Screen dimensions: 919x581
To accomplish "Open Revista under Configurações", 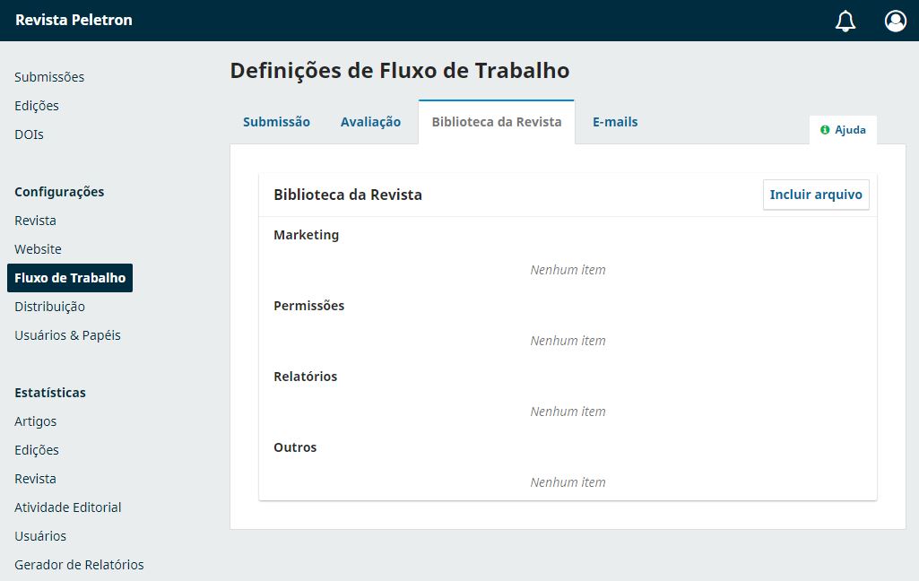I will coord(35,220).
